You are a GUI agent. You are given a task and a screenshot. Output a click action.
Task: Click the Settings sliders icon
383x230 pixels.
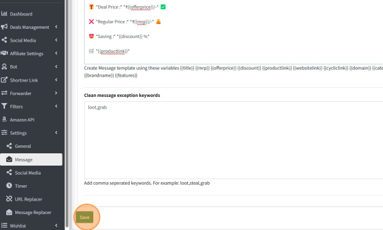coord(4,132)
